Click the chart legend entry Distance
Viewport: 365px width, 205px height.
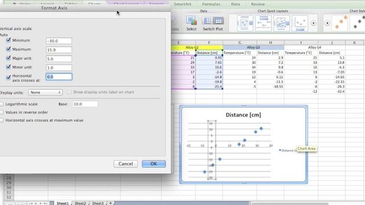coord(288,150)
